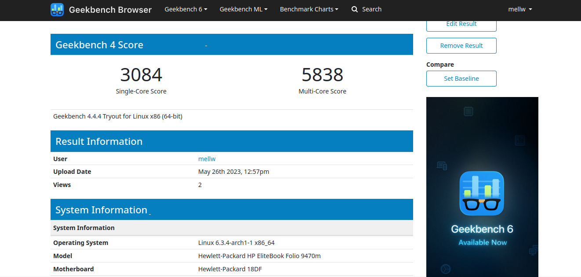Click the Compare heading
Viewport: 581px width, 277px height.
click(440, 65)
